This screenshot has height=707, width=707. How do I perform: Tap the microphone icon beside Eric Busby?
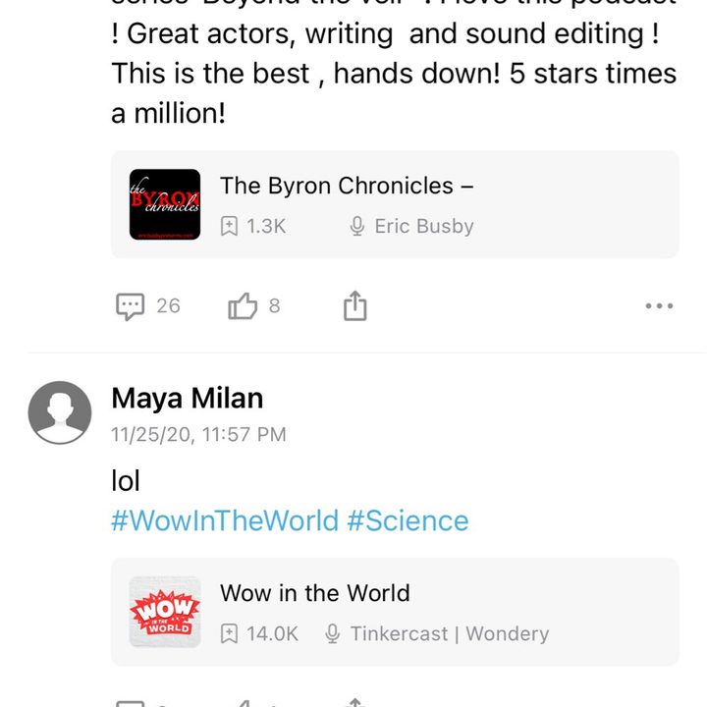point(357,226)
